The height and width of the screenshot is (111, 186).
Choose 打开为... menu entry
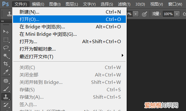(x=69, y=42)
